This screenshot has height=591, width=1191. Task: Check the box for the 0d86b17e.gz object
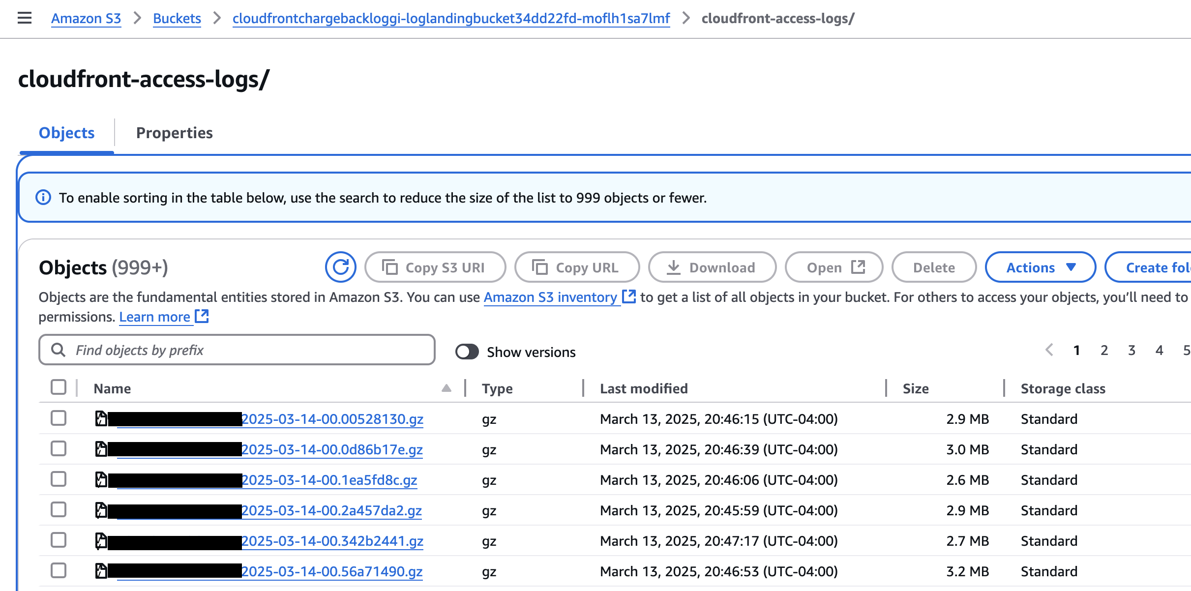[59, 448]
